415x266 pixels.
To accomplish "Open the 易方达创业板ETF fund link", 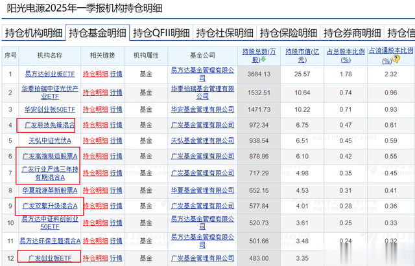I will tap(50, 74).
